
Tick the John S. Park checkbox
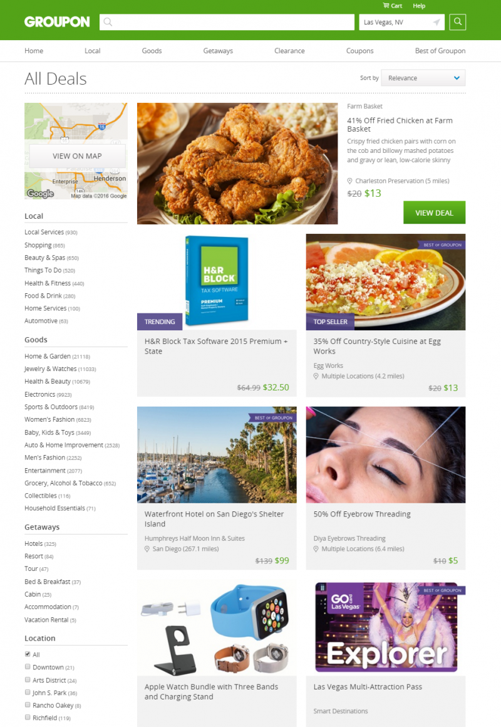pos(28,693)
